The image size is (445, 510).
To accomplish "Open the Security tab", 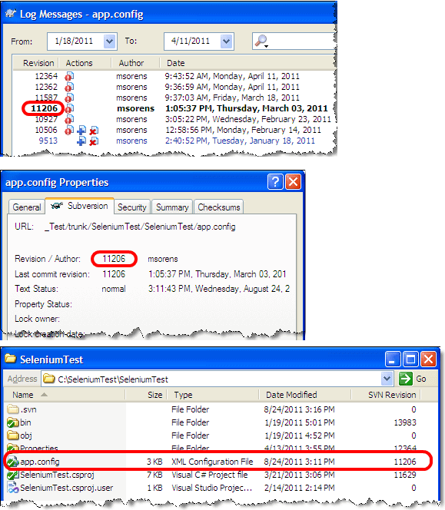I will (x=132, y=207).
